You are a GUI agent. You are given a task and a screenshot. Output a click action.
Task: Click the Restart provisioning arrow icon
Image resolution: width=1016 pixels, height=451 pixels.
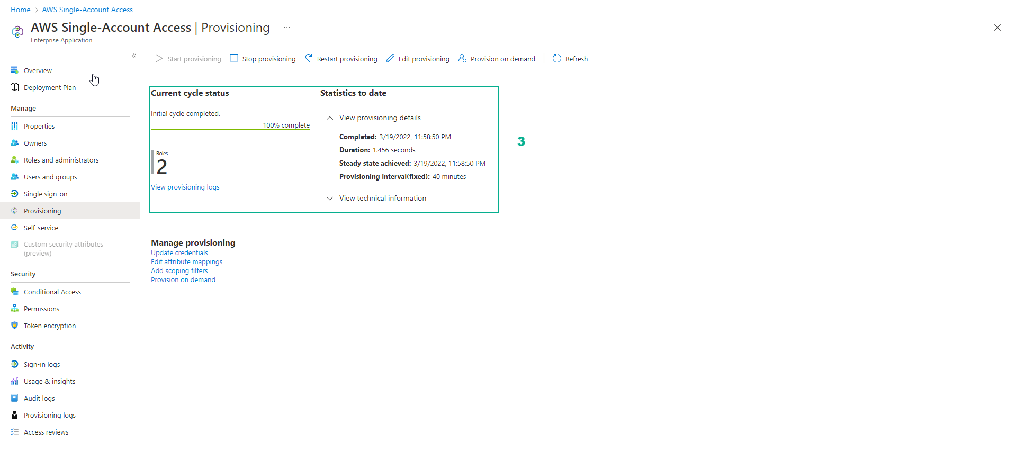309,58
